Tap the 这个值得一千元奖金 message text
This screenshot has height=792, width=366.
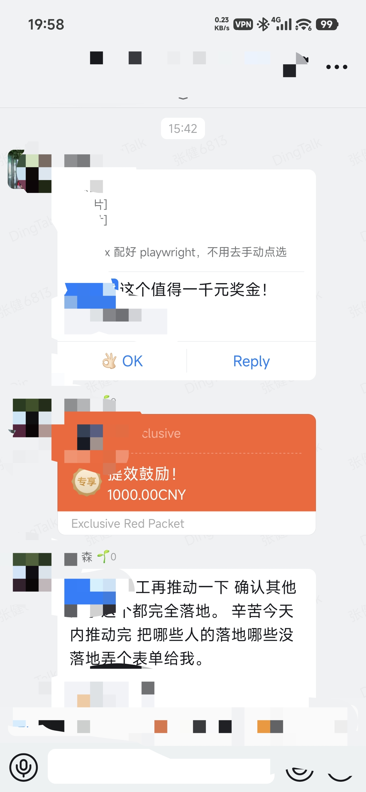[193, 290]
